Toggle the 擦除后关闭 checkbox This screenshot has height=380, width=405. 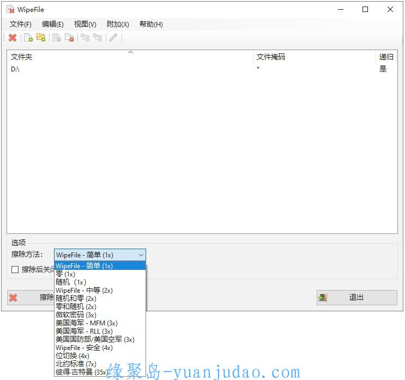pyautogui.click(x=15, y=270)
